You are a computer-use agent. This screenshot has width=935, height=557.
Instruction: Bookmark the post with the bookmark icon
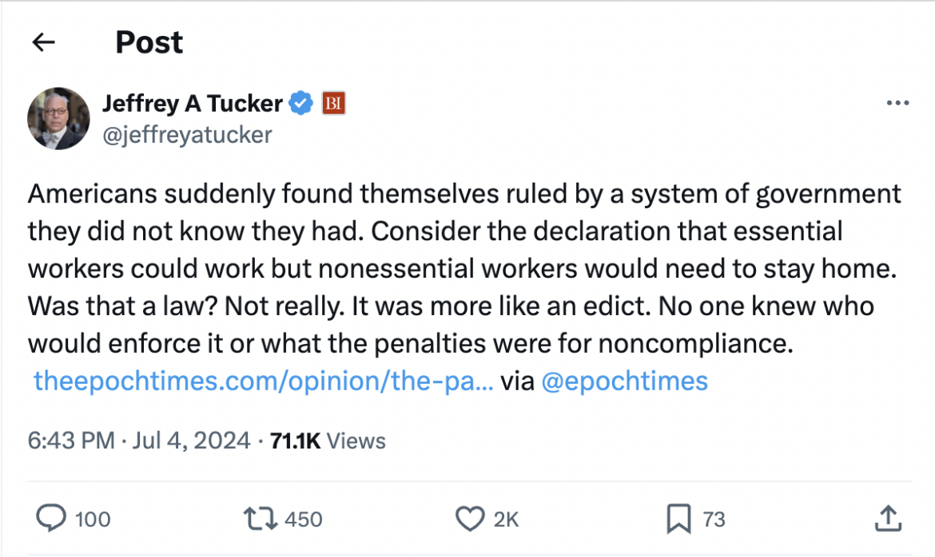(x=678, y=519)
